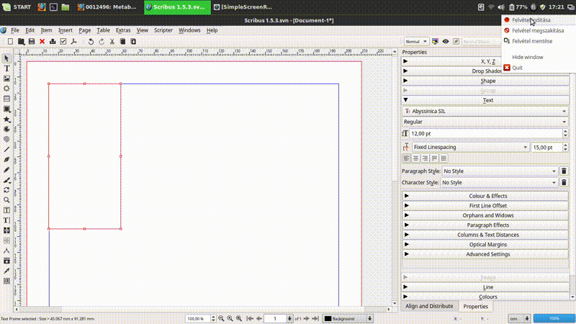Open the Background layer colour selector
576x324 pixels.
[x=347, y=318]
